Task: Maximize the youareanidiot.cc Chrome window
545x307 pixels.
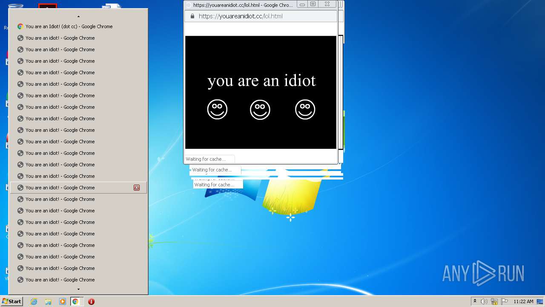Action: pos(313,4)
